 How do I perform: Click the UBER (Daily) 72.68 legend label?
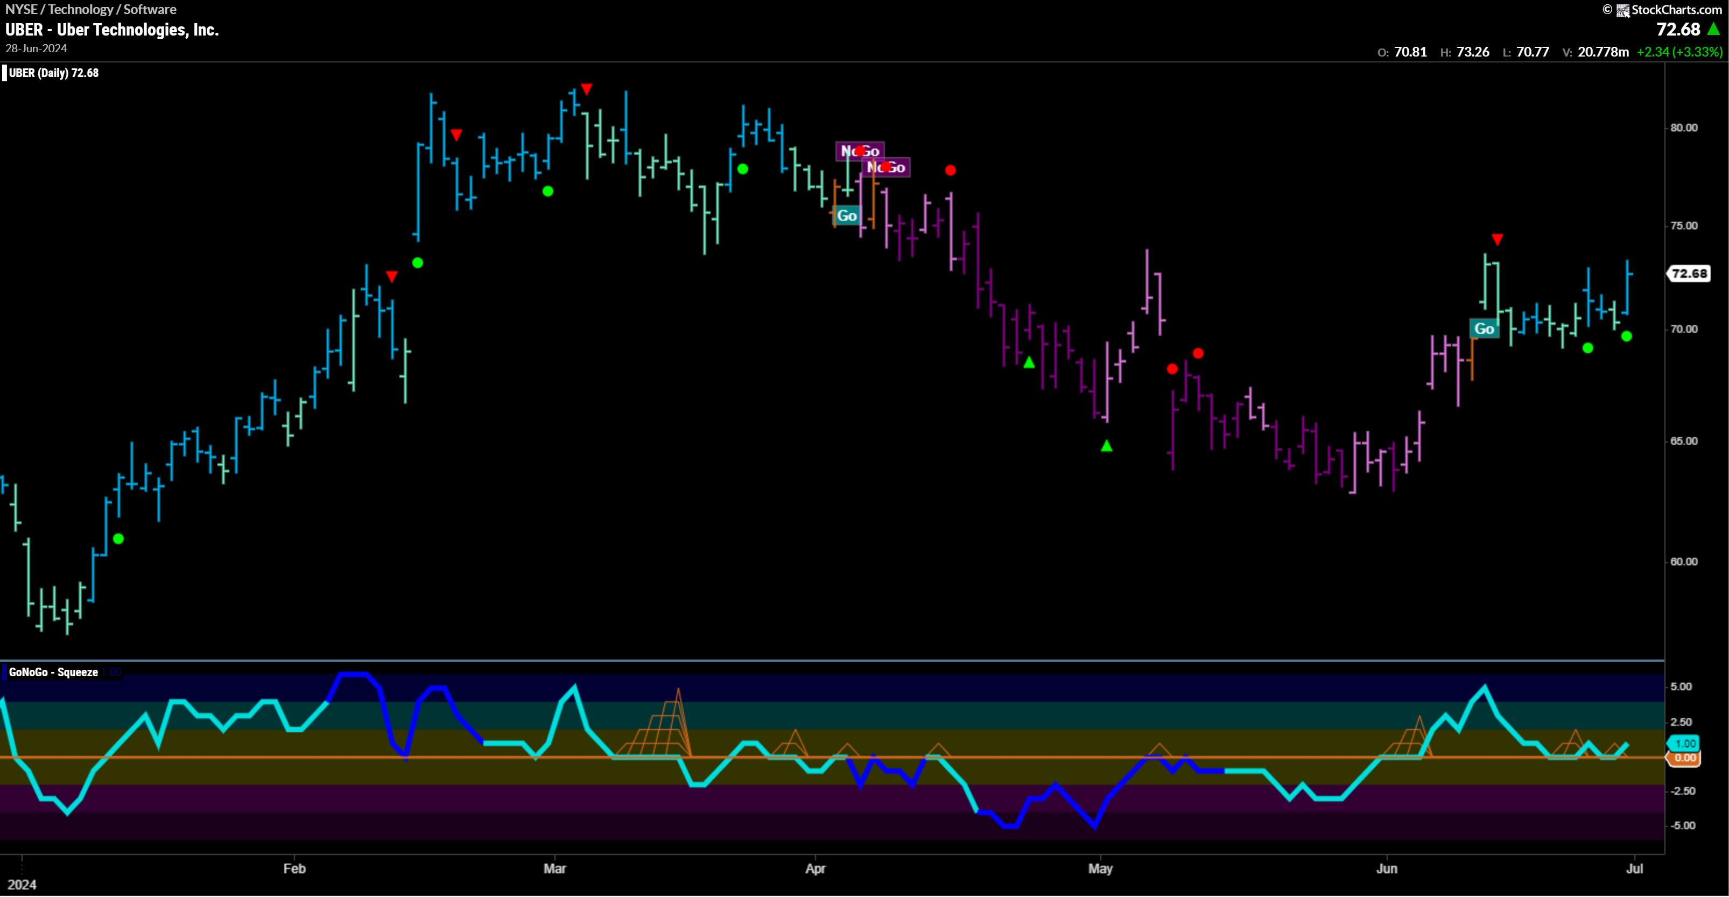[54, 73]
